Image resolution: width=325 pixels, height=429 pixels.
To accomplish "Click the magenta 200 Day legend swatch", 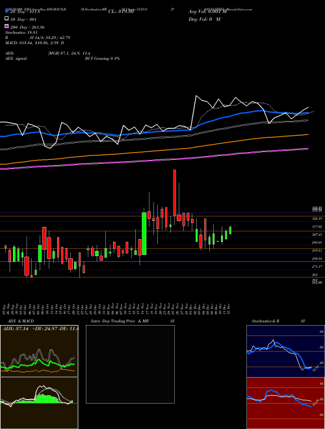I will (x=7, y=27).
